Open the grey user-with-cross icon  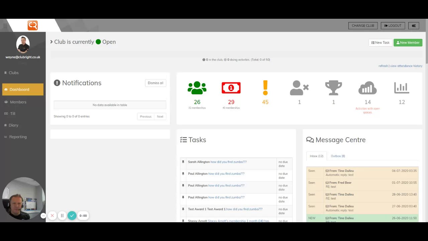click(x=299, y=88)
